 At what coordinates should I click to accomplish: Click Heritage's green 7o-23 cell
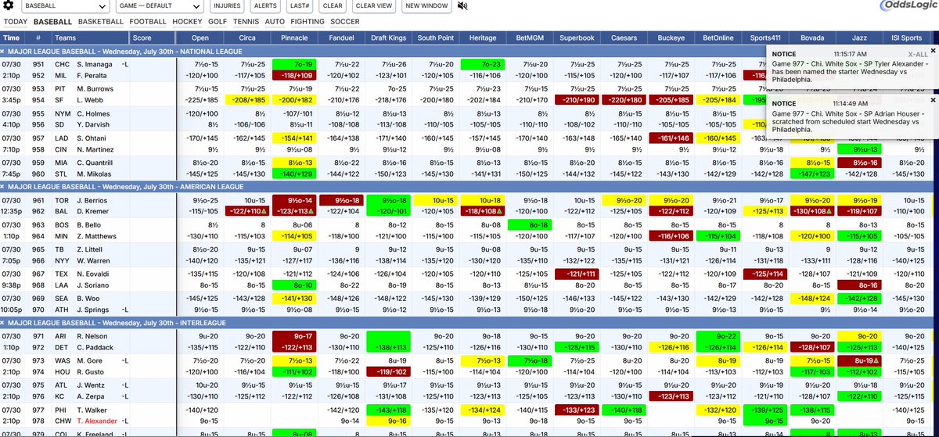coord(484,63)
